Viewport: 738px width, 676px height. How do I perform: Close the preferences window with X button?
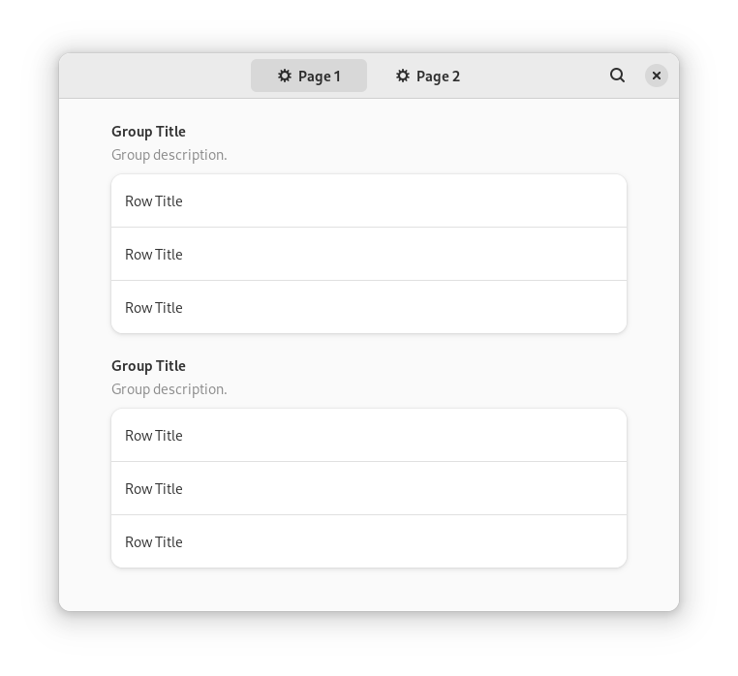point(656,76)
